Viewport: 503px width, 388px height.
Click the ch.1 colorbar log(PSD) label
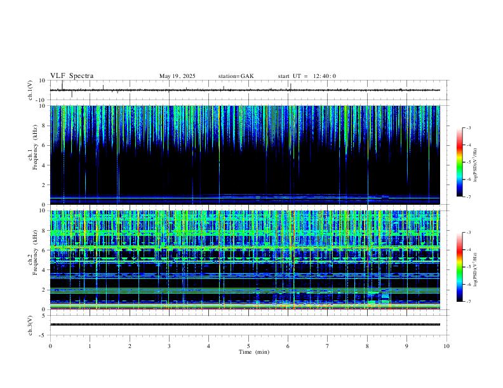tap(475, 165)
